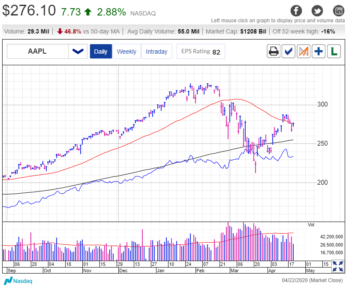Image resolution: width=349 pixels, height=286 pixels.
Task: Share chart on LinkedIn
Action: click(339, 11)
